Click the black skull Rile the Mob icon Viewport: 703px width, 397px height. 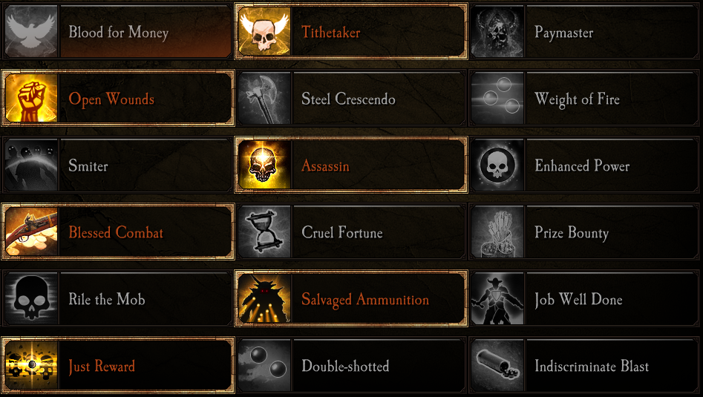(31, 299)
